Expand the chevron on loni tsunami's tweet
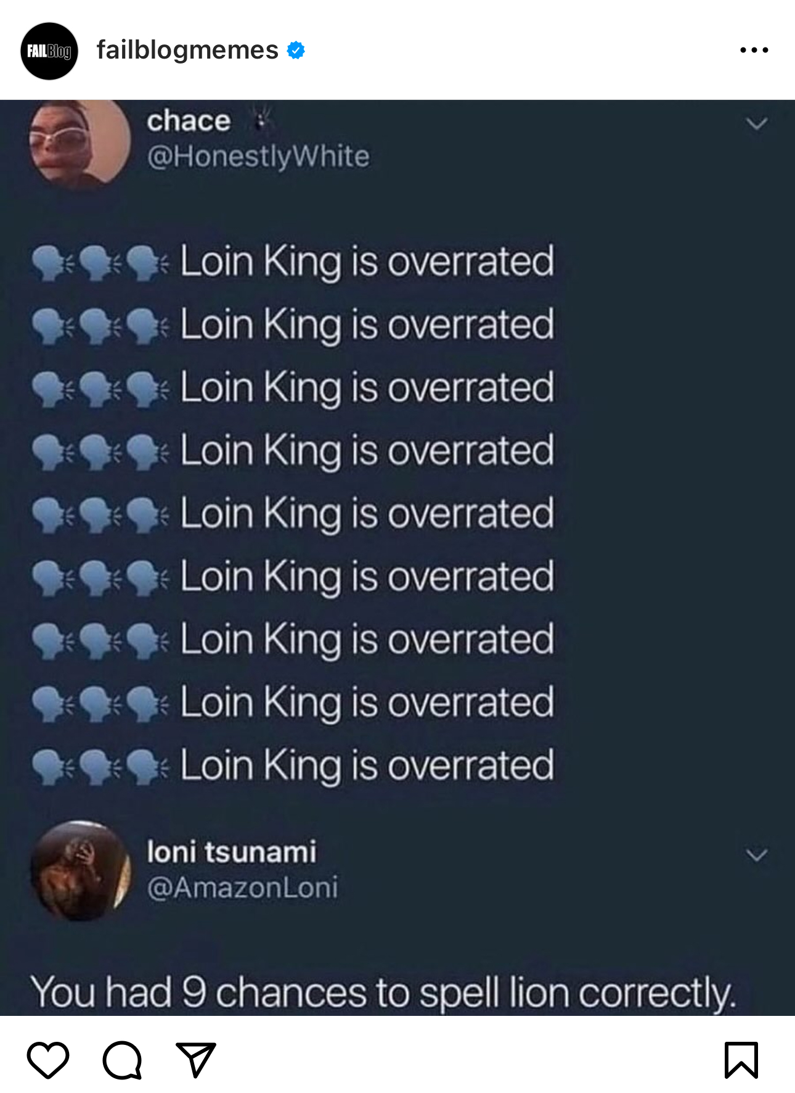This screenshot has height=1093, width=795. [756, 855]
